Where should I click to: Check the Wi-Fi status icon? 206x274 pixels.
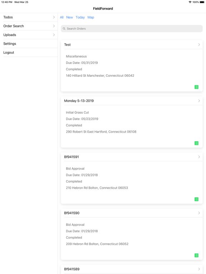[190, 2]
